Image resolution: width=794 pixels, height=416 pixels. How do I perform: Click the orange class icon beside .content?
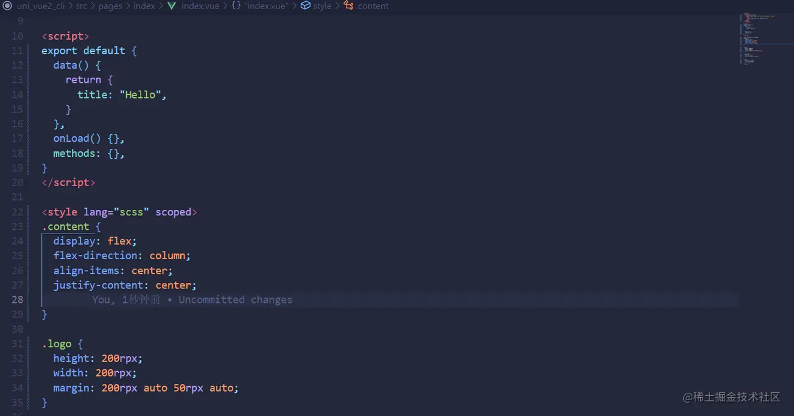pos(348,6)
